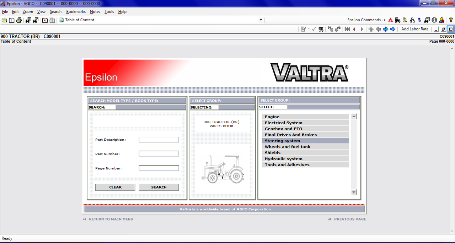The height and width of the screenshot is (243, 455).
Task: Open the Tools menu
Action: pos(109,12)
